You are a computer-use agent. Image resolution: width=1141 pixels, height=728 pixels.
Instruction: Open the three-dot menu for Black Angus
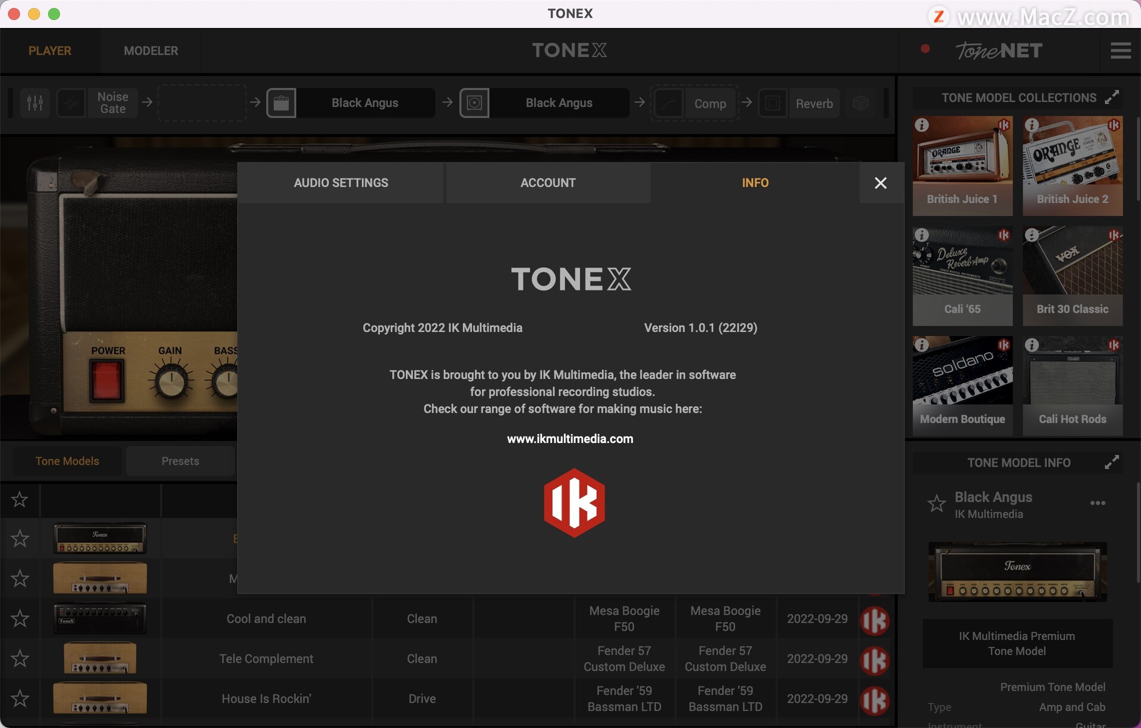[x=1098, y=503]
